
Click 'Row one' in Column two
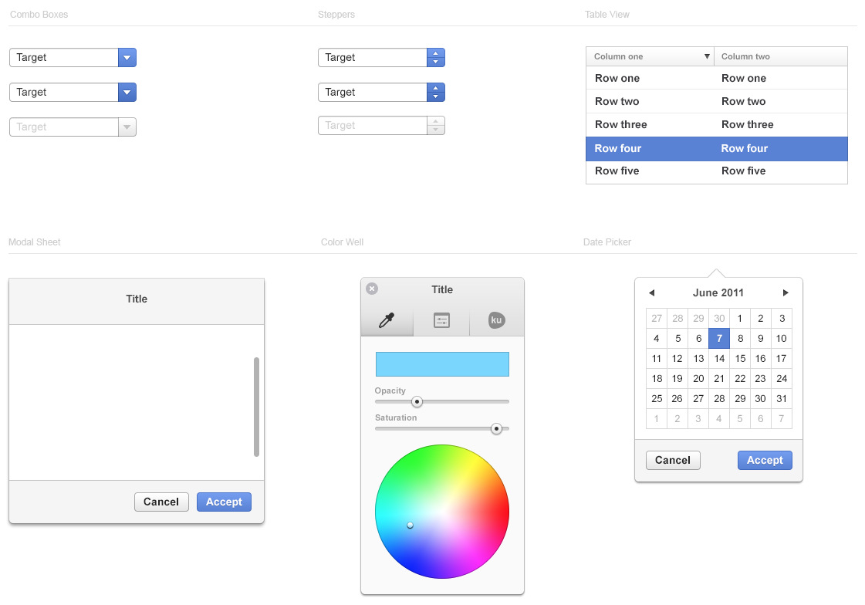(744, 78)
